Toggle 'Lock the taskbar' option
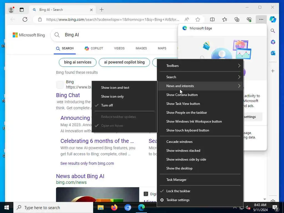 pos(200,191)
